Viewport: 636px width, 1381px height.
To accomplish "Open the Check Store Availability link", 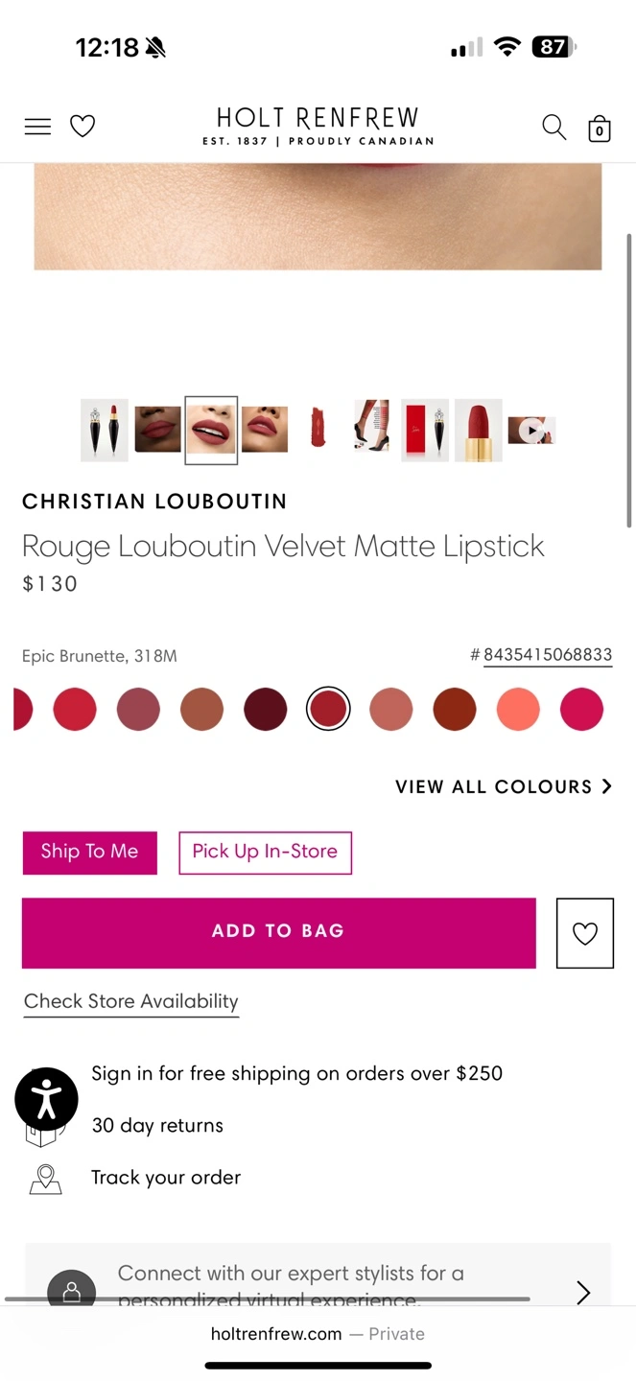I will [130, 1001].
